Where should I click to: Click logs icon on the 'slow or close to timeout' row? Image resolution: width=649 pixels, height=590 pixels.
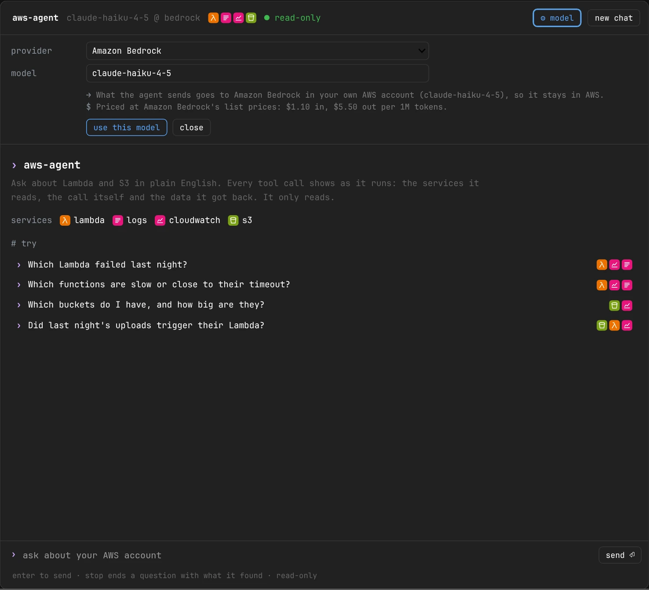point(627,285)
